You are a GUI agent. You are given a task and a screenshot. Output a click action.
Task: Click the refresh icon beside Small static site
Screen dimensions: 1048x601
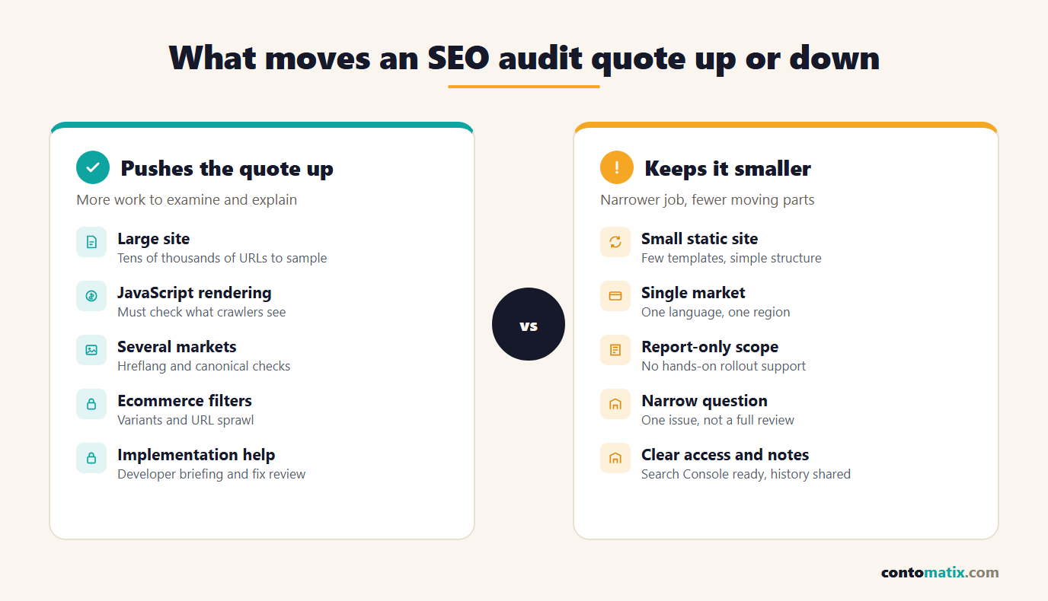click(x=615, y=242)
